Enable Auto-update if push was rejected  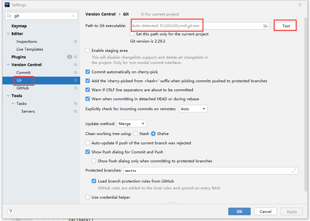[x=88, y=143]
